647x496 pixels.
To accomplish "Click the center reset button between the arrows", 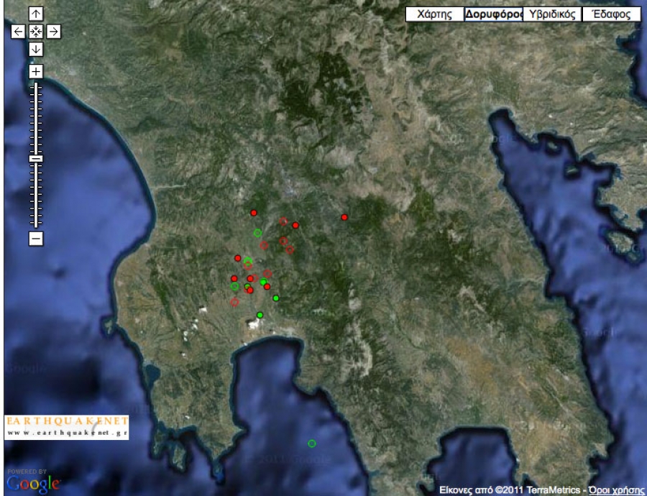I will (x=36, y=32).
